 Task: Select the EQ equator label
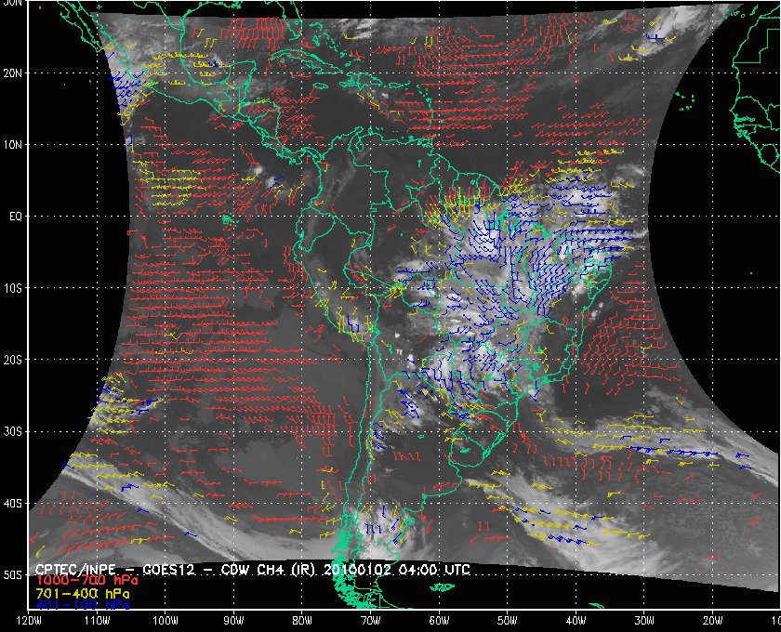click(x=16, y=217)
